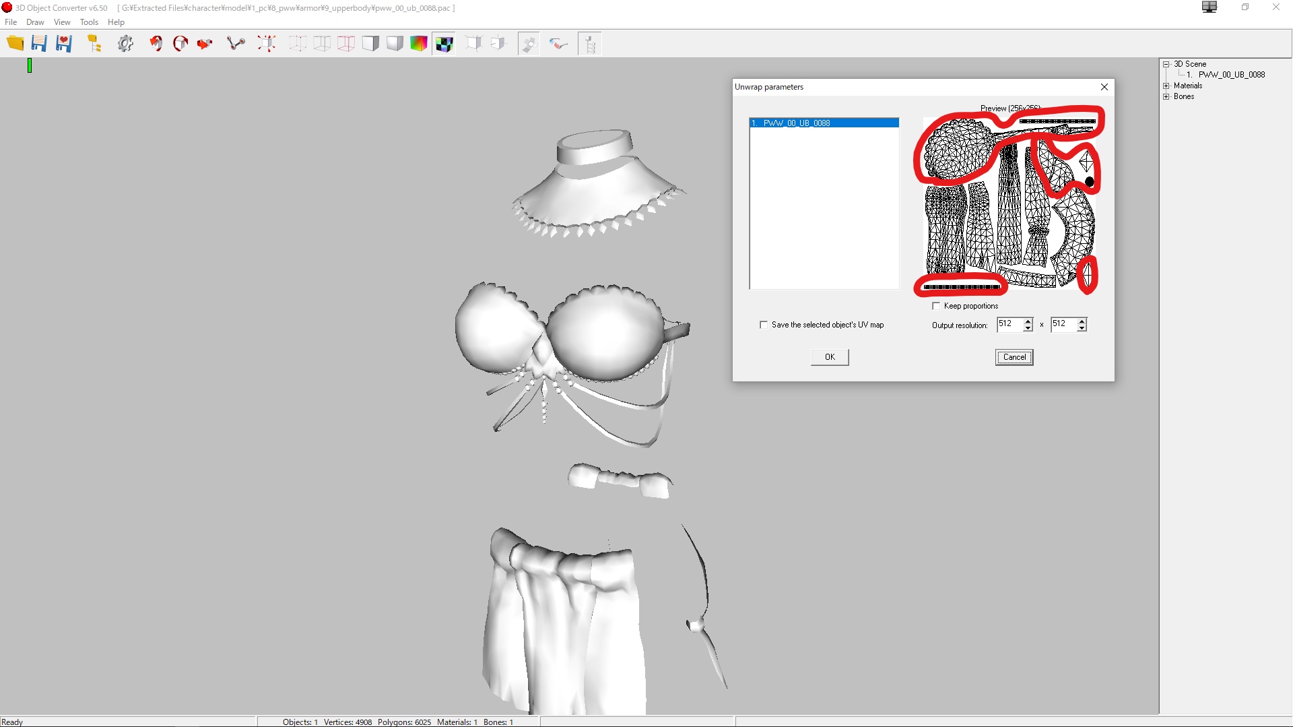The width and height of the screenshot is (1293, 727).
Task: Open the Tools menu
Action: coord(89,22)
